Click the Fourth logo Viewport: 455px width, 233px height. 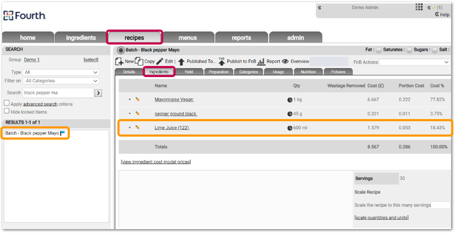click(x=25, y=15)
